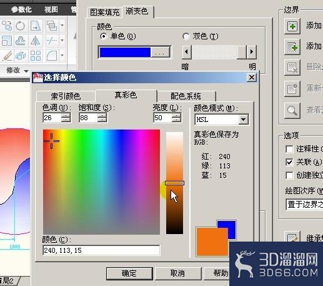The image size is (323, 286).
Task: Select the Fillet tool icon
Action: 52,56
